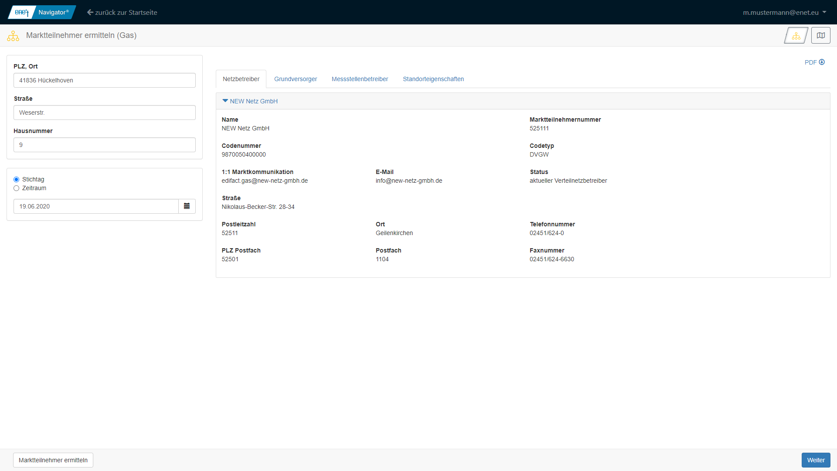Viewport: 837px width, 471px height.
Task: Switch to hierarchy view button top right
Action: point(796,36)
